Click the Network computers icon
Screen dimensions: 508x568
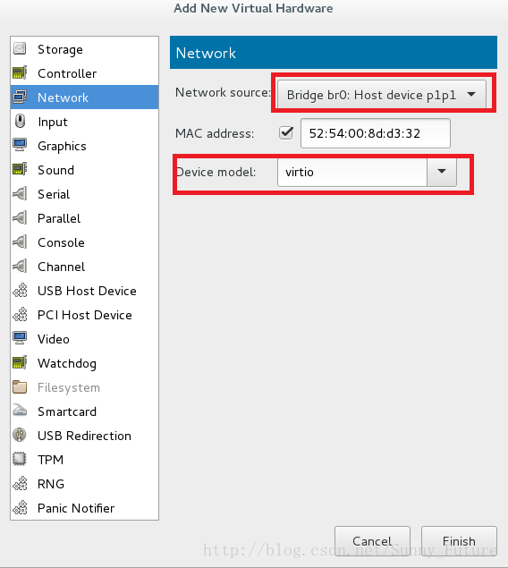coord(20,97)
